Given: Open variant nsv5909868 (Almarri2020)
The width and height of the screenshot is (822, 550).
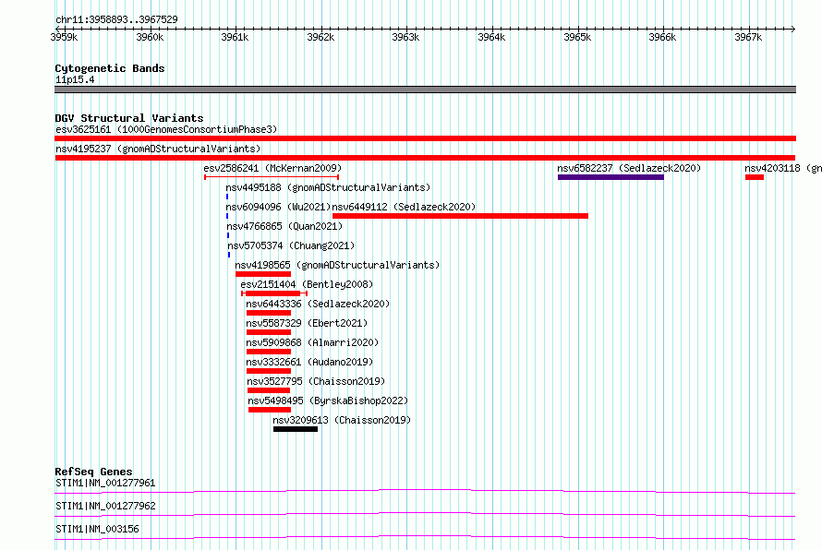Looking at the screenshot, I should (312, 342).
